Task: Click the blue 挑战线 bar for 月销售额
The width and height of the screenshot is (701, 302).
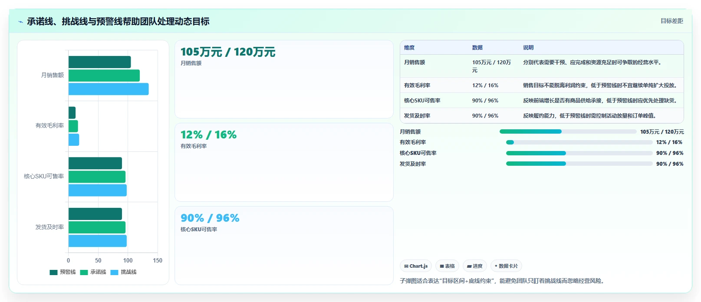Action: (109, 89)
